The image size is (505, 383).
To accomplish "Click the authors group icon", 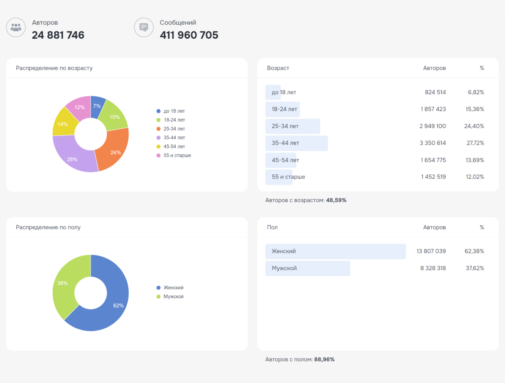I will 16,27.
